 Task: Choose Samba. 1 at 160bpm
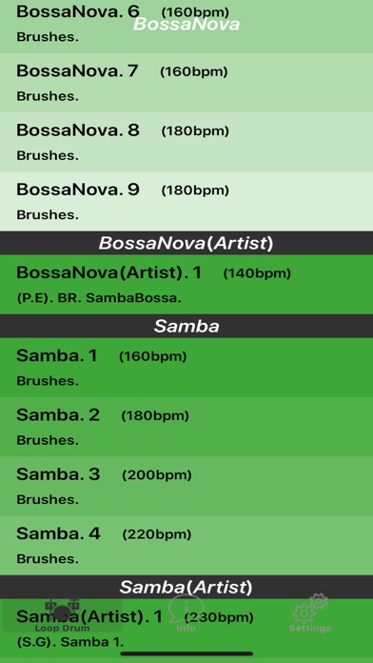pos(186,368)
